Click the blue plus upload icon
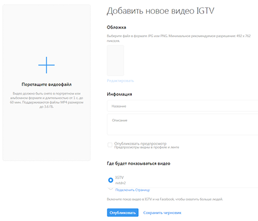The width and height of the screenshot is (258, 221). pos(46,65)
